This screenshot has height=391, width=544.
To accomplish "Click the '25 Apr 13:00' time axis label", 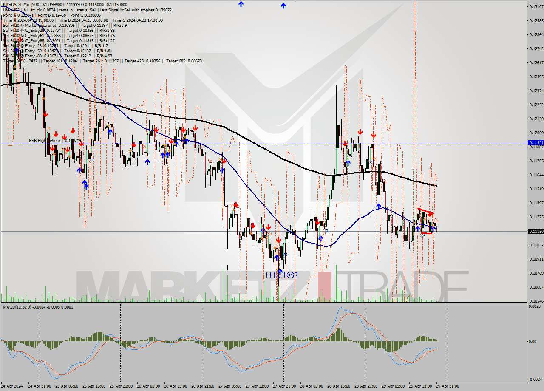I will pyautogui.click(x=93, y=386).
